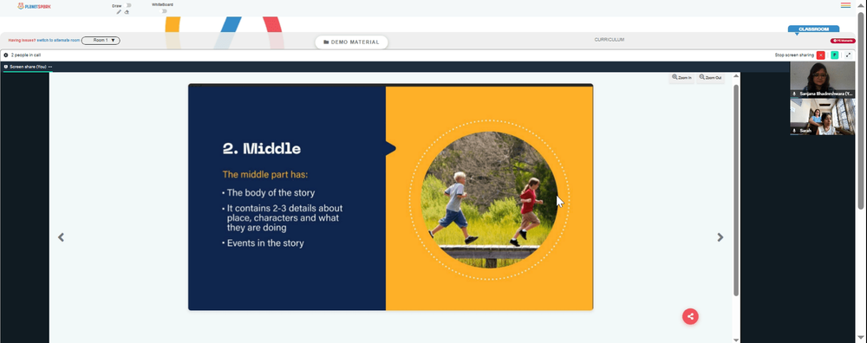
Task: Go to previous slide arrow
Action: (61, 237)
